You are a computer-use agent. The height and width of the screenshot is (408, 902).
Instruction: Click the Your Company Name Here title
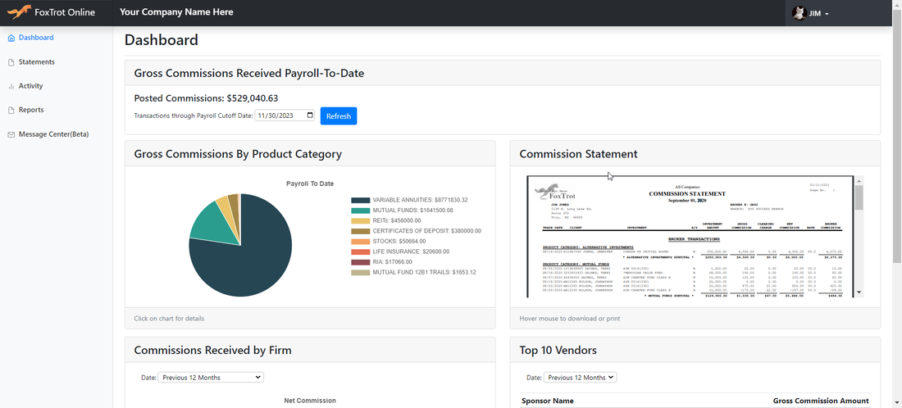176,12
